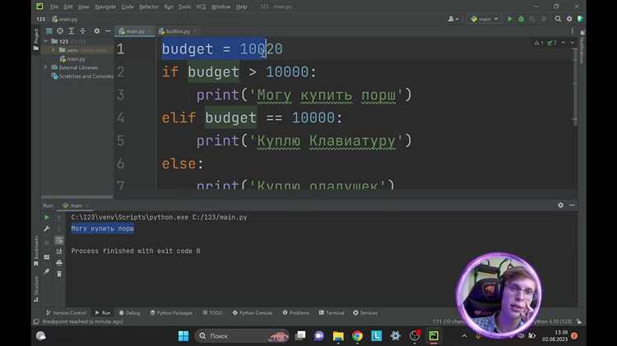Open Version Control tool window

(x=66, y=313)
